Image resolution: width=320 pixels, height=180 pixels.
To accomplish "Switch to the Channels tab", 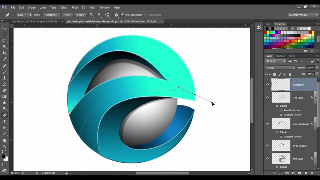I will [x=280, y=56].
